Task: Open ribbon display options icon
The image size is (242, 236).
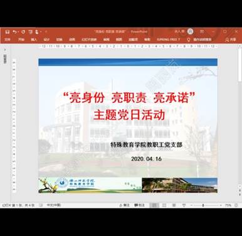Action: (x=202, y=31)
